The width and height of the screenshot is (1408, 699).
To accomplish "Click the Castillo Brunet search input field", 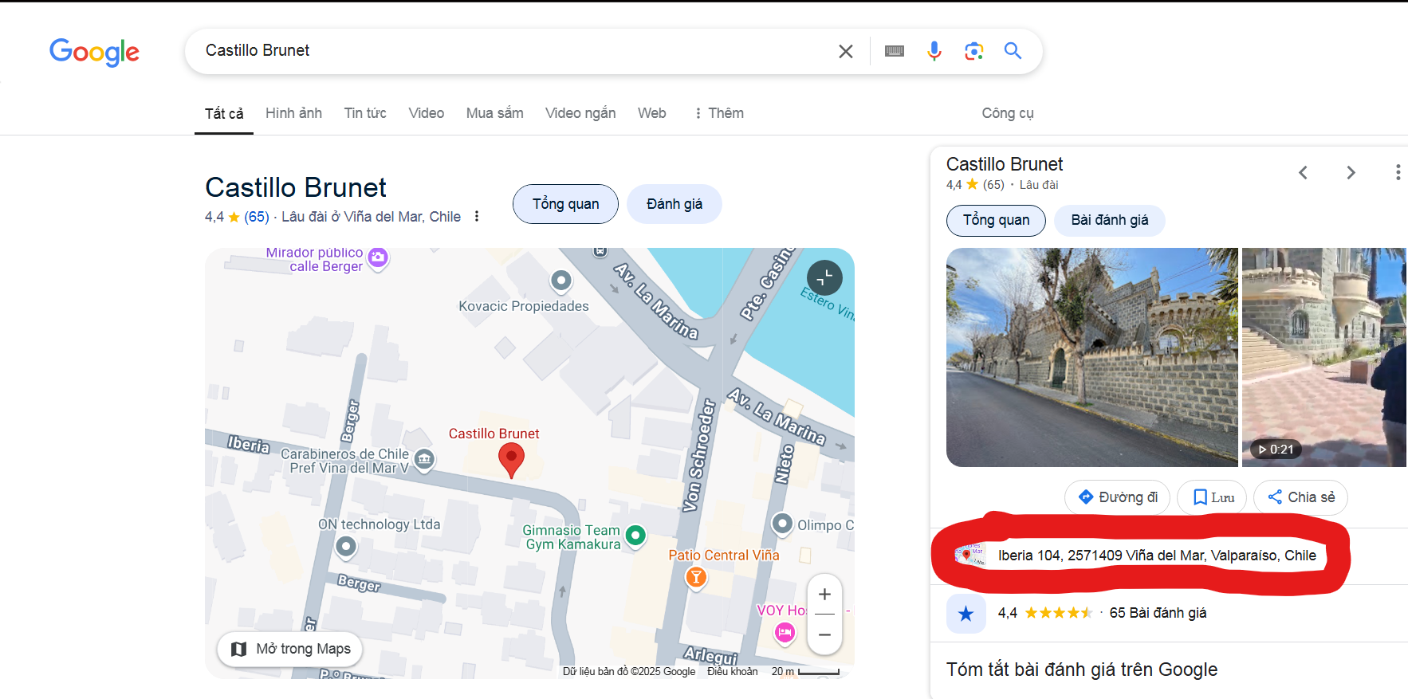I will coord(510,51).
